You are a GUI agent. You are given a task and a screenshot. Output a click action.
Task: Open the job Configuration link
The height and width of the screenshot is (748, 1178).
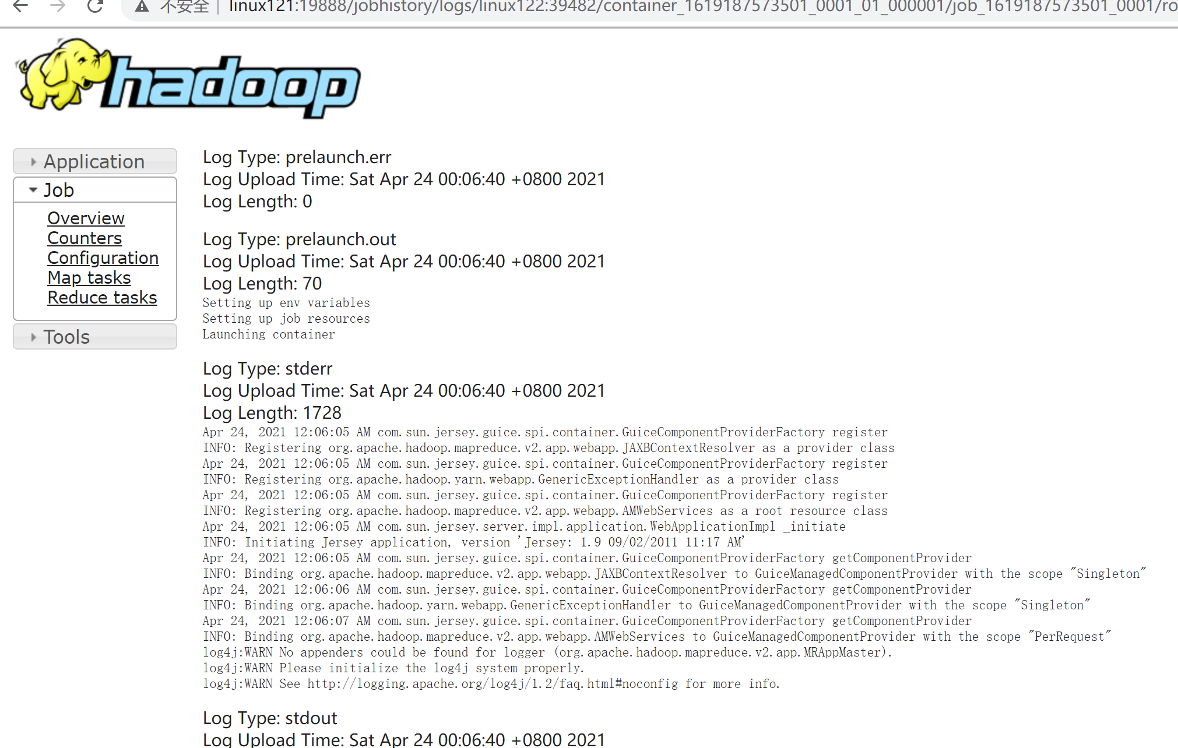[x=103, y=257]
